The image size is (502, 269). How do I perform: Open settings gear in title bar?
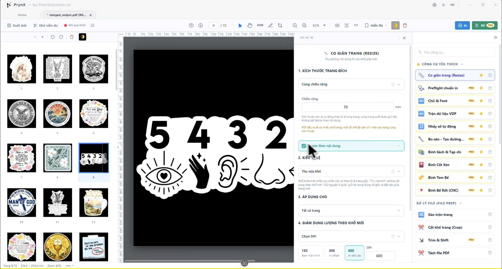[434, 5]
